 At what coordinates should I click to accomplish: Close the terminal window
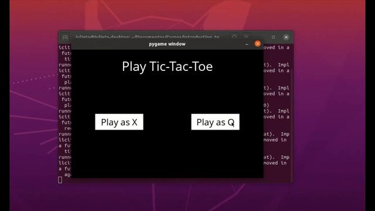click(x=286, y=37)
